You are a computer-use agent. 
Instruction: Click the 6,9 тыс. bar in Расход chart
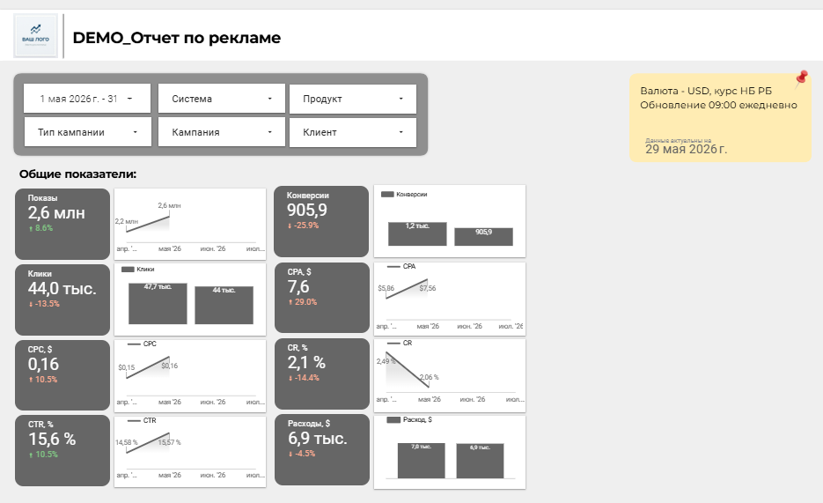pos(480,461)
